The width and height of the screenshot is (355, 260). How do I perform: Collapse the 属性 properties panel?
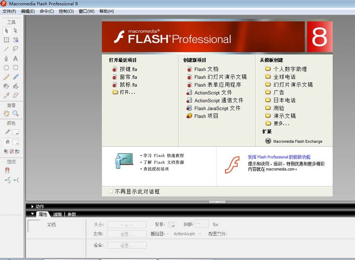[32, 214]
